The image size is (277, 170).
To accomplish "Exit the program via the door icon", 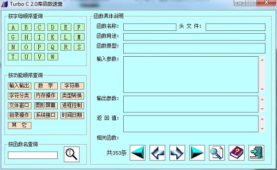I will tap(256, 152).
